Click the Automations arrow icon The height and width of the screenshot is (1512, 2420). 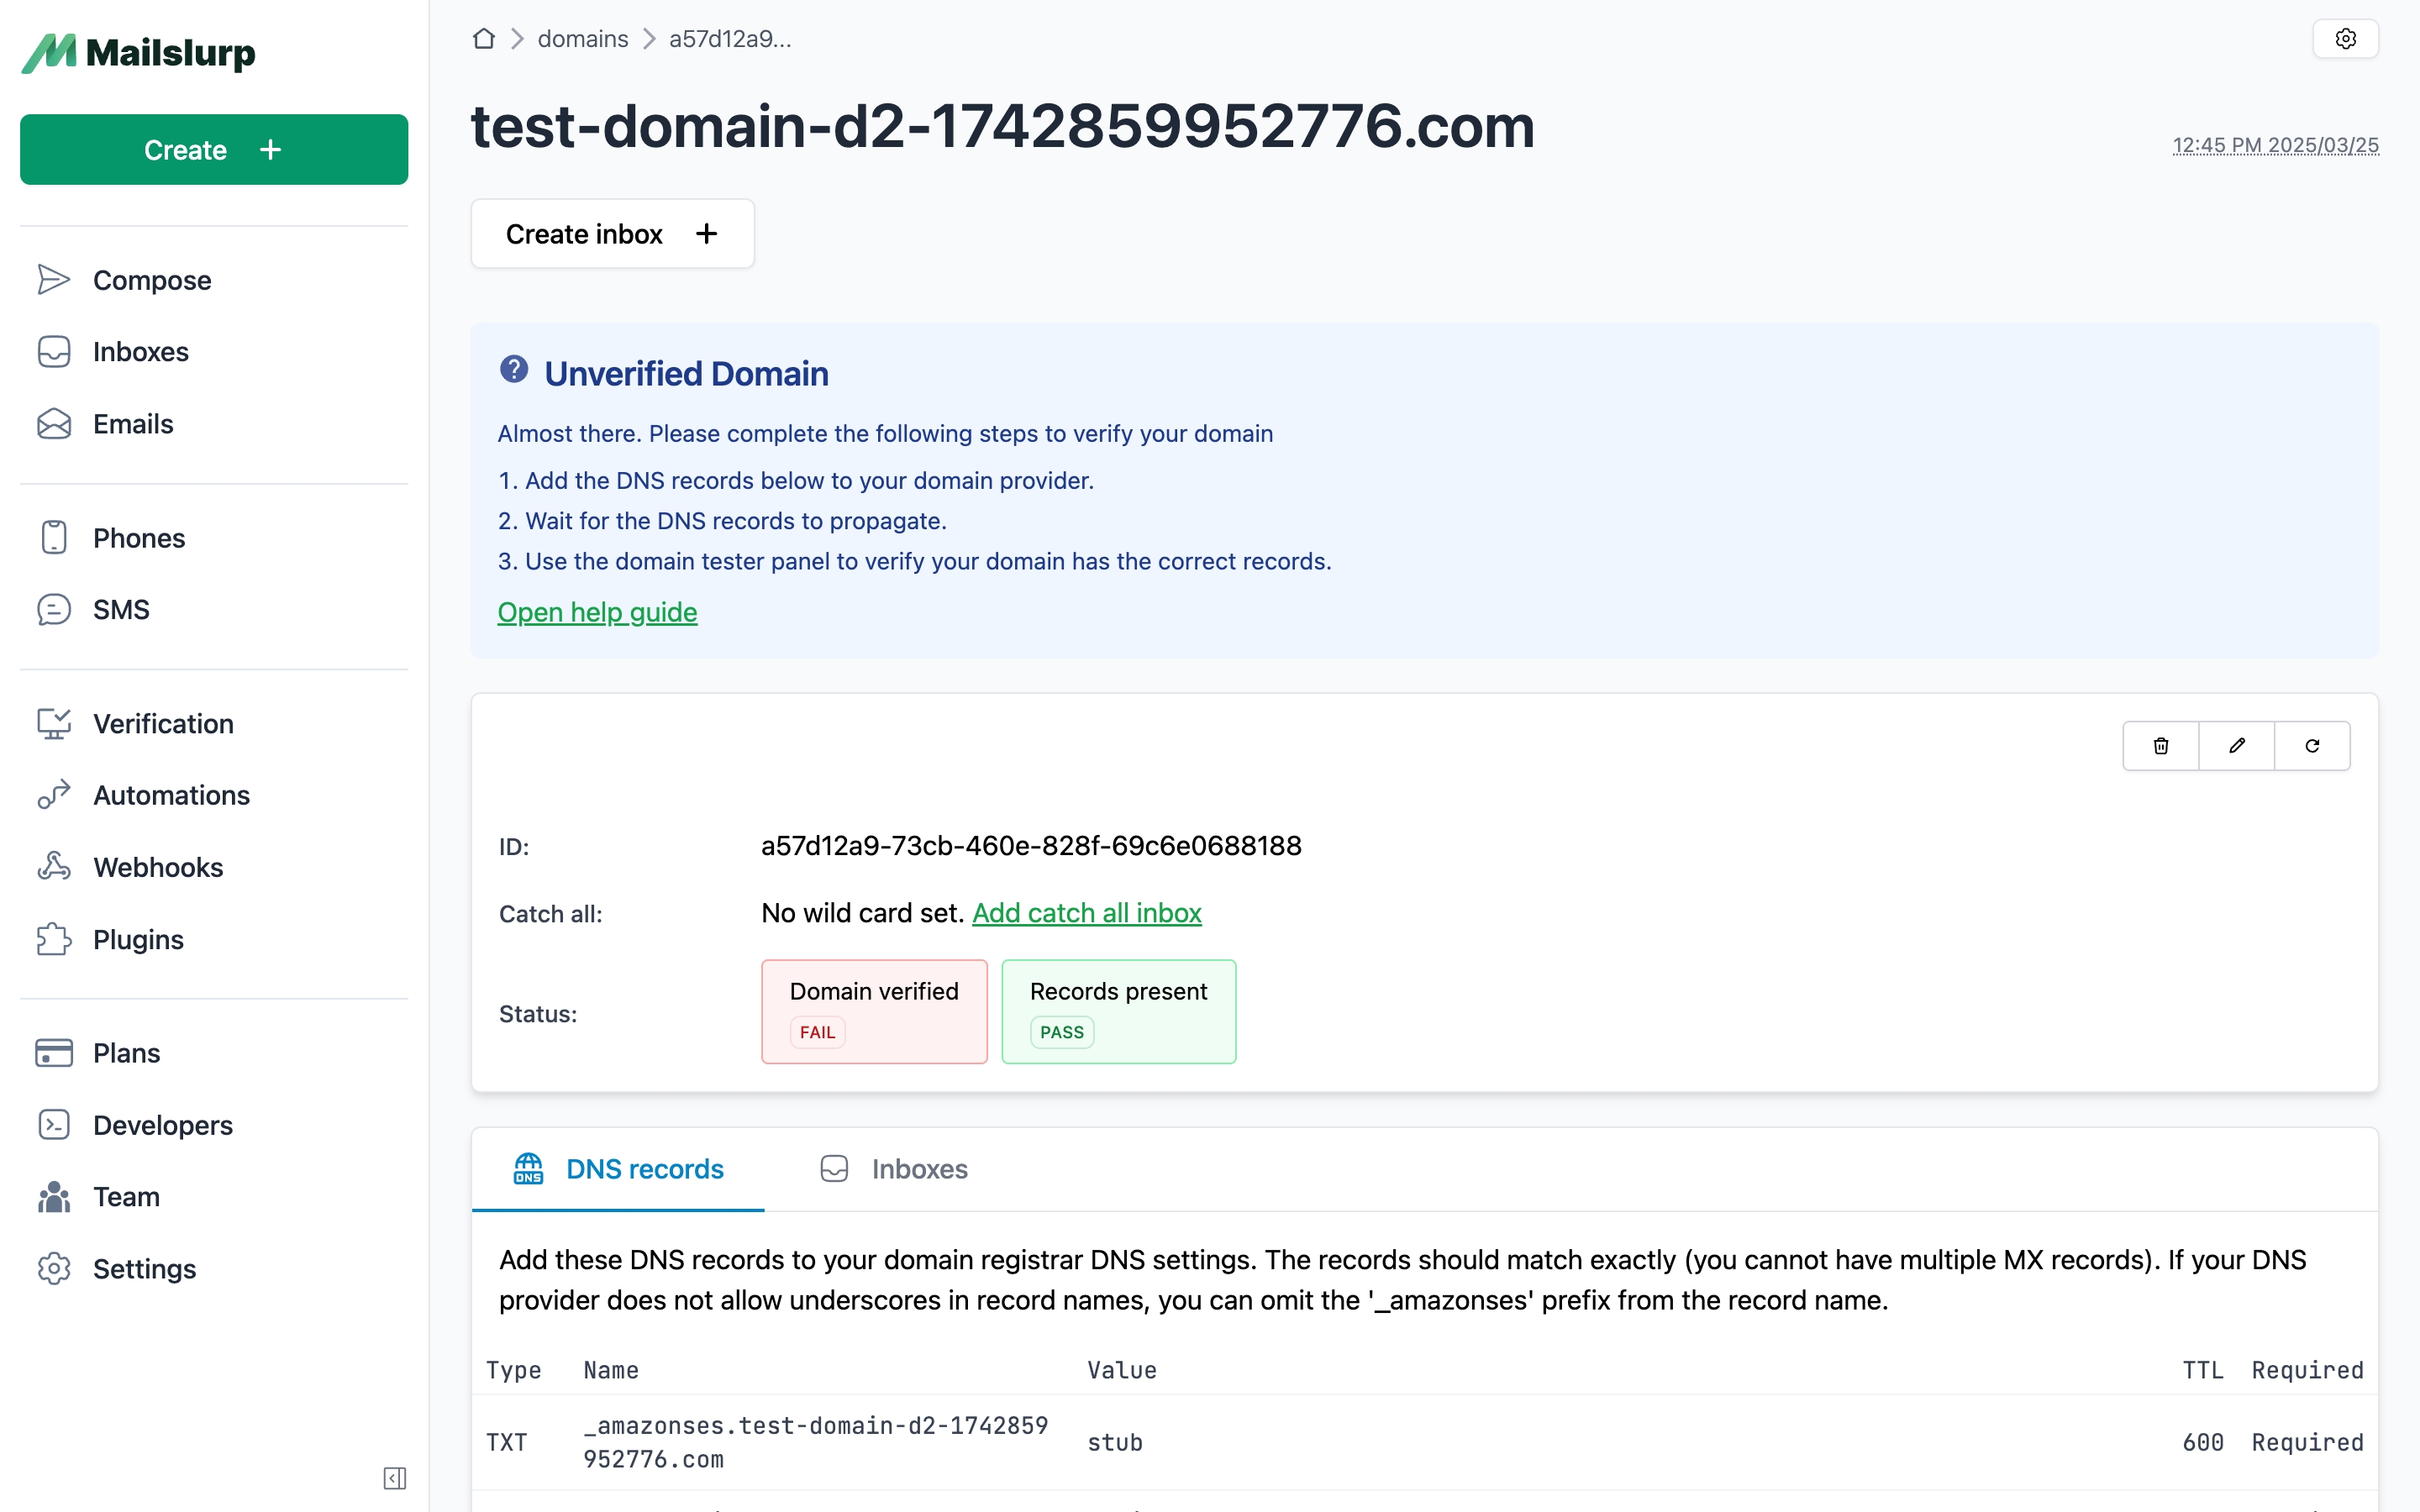54,795
